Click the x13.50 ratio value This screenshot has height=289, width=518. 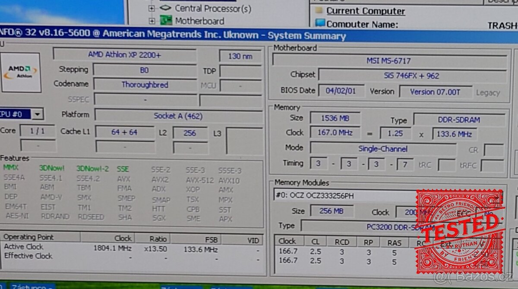(x=155, y=249)
